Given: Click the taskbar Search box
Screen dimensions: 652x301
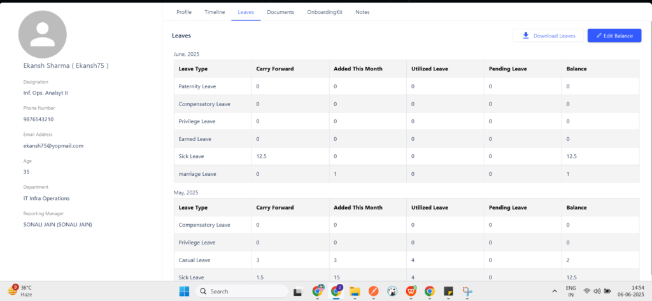Looking at the screenshot, I should [x=239, y=291].
